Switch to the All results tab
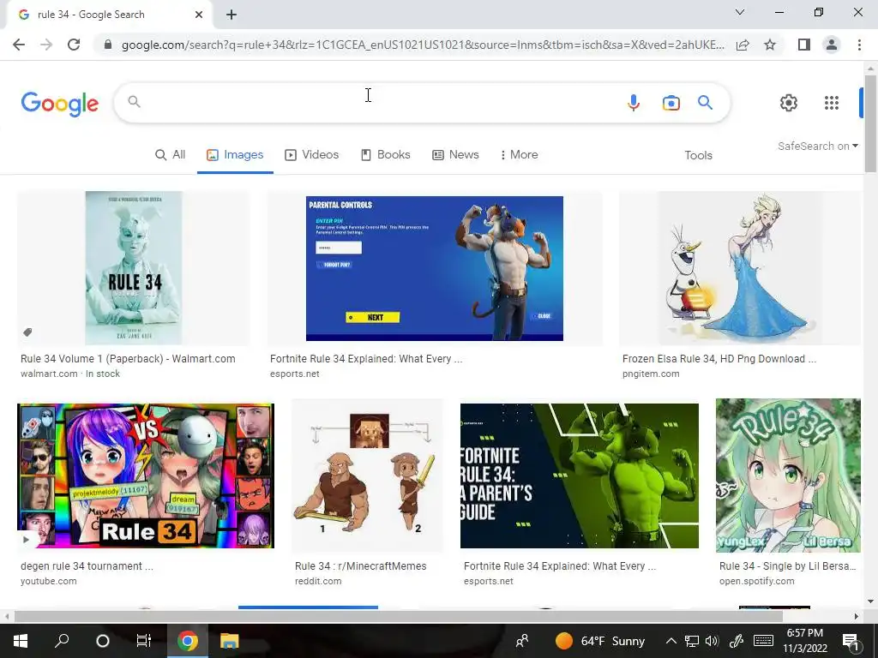 171,155
